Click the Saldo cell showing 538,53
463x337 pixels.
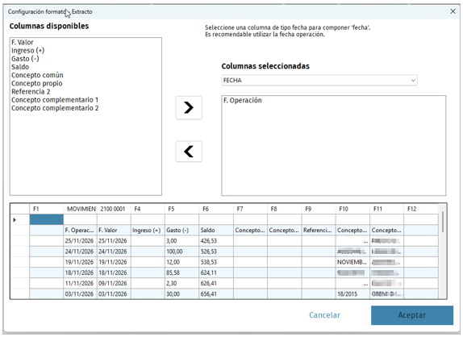(216, 262)
